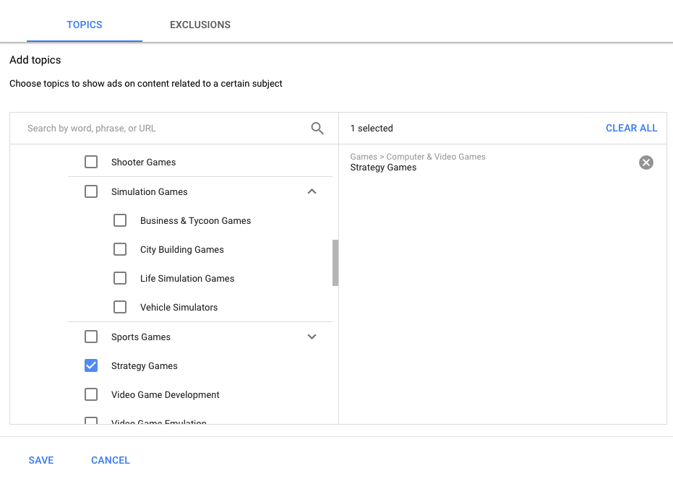Click Clear All selected topics

pos(631,129)
